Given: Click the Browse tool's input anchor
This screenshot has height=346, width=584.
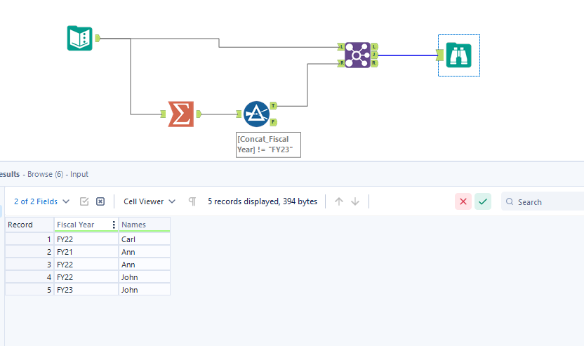Looking at the screenshot, I should [x=440, y=55].
